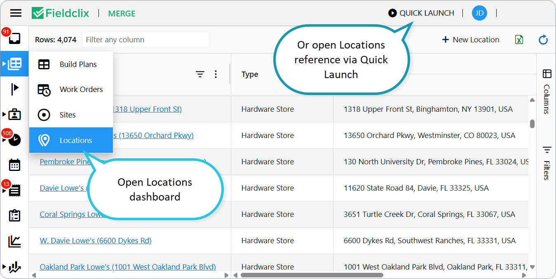Sort by the Type column header
Viewport: 556px width, 279px height.
250,74
